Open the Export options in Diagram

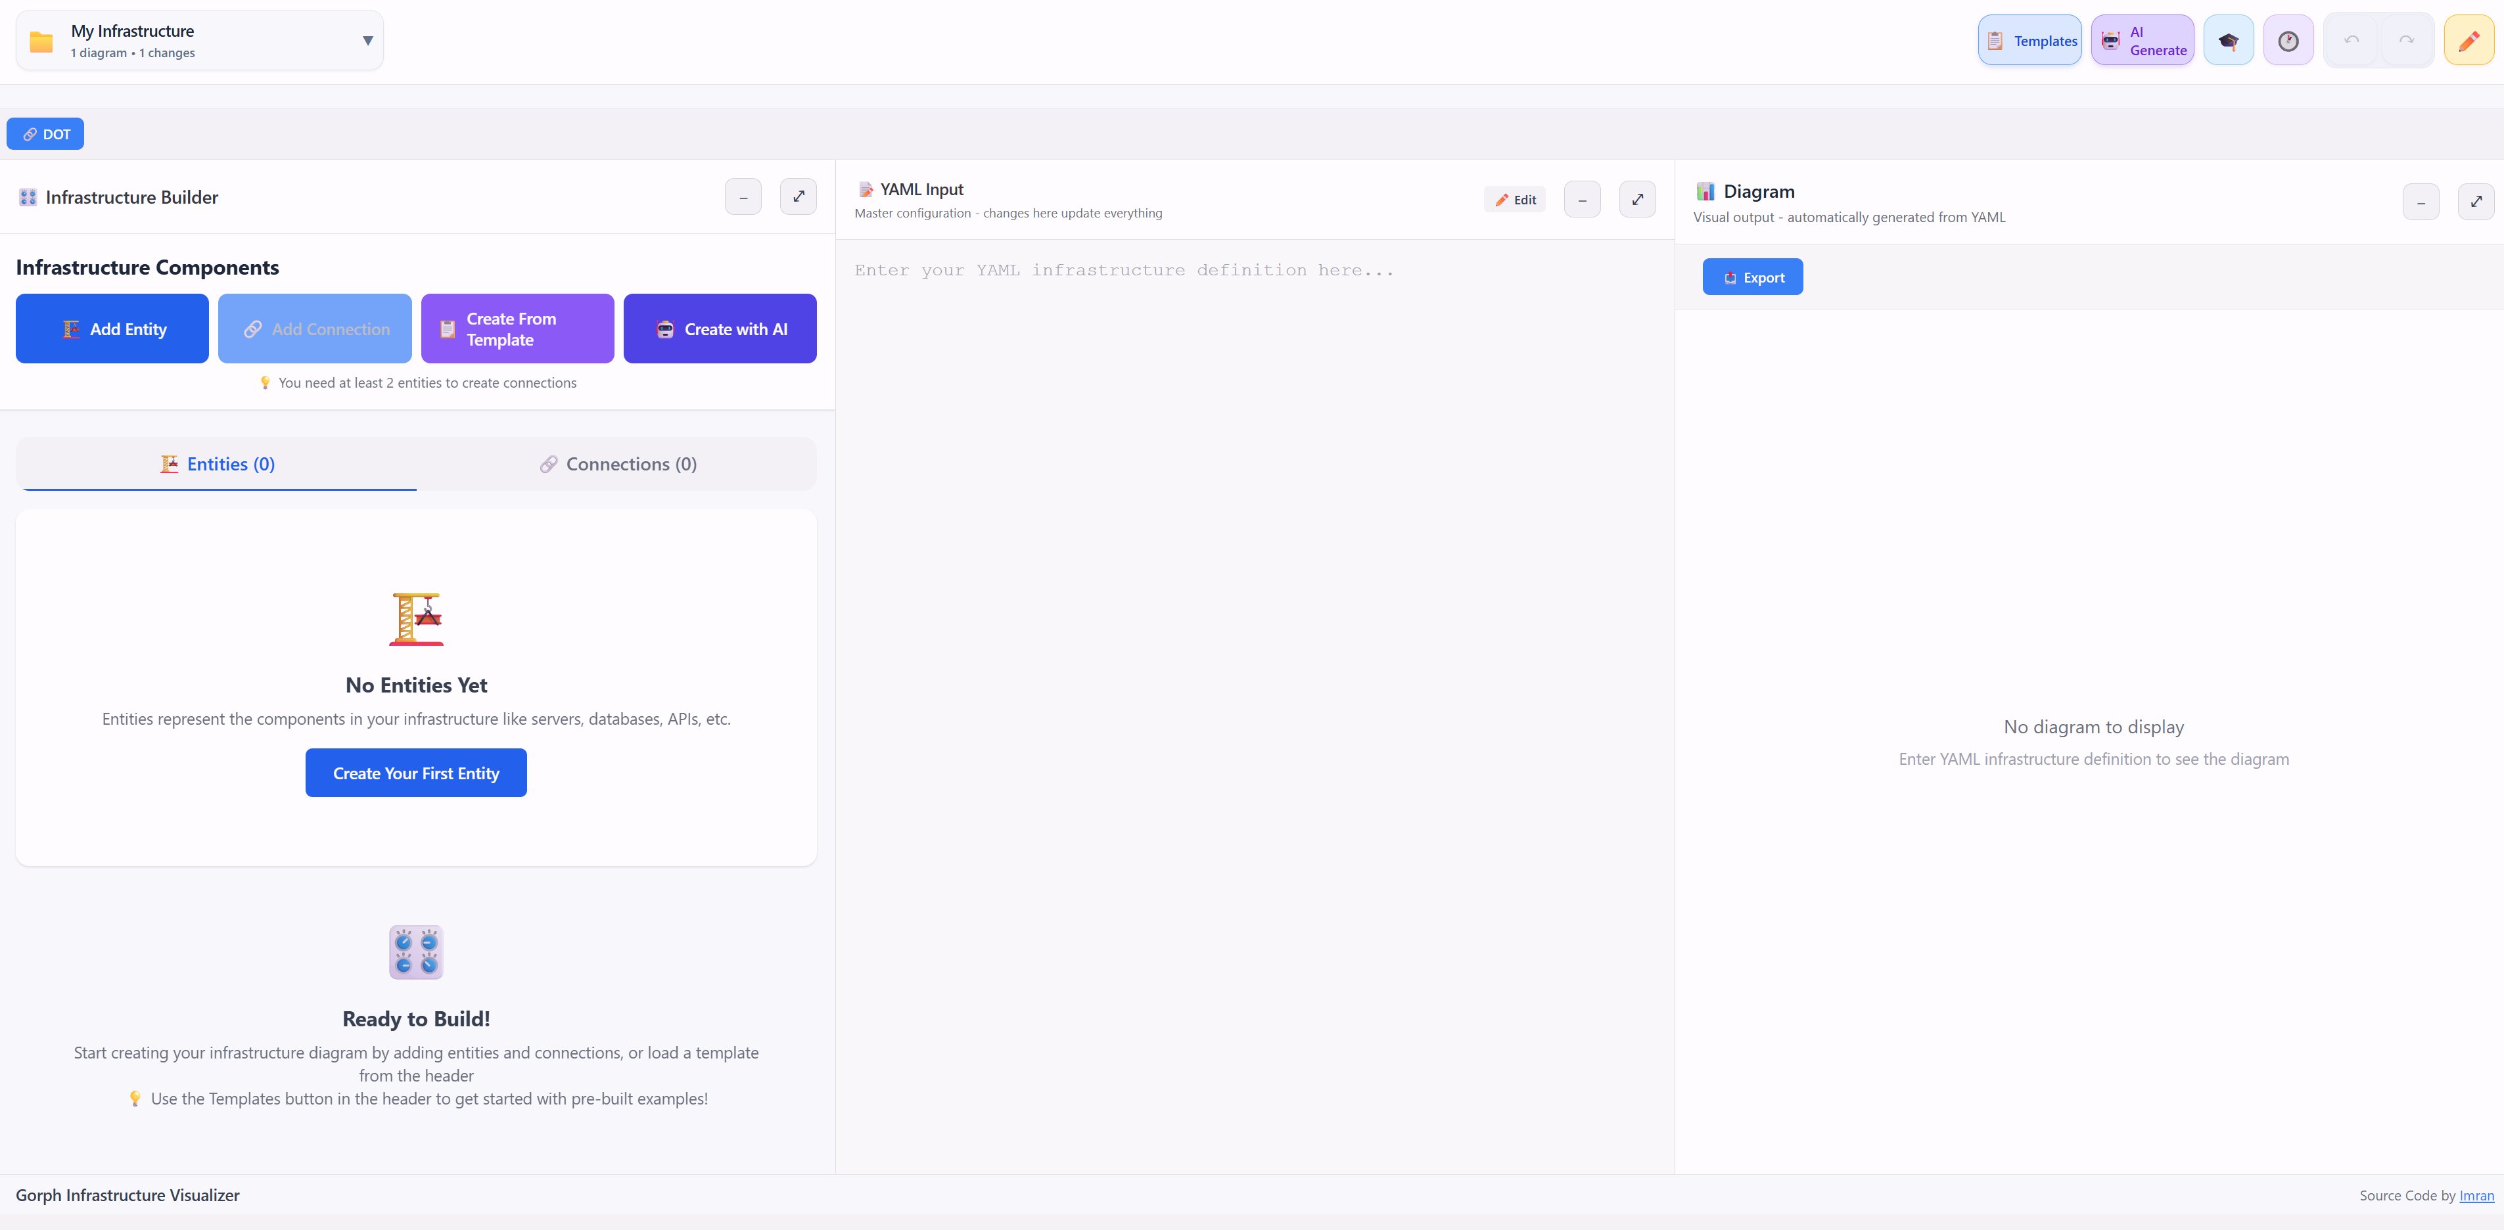coord(1751,277)
